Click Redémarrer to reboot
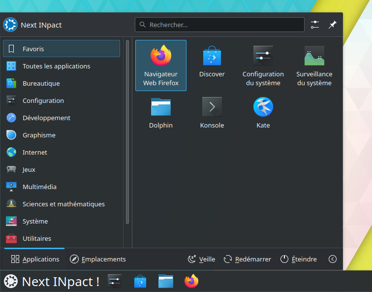The width and height of the screenshot is (372, 292). pyautogui.click(x=247, y=259)
